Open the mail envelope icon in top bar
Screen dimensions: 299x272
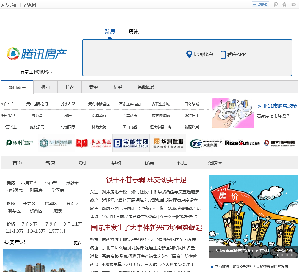coord(294,4)
